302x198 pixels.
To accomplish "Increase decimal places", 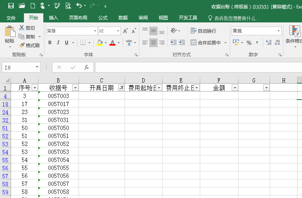I will (269, 43).
